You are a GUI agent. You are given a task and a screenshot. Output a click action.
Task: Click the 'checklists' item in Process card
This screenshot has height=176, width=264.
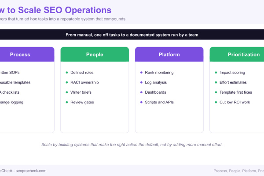(x=10, y=92)
